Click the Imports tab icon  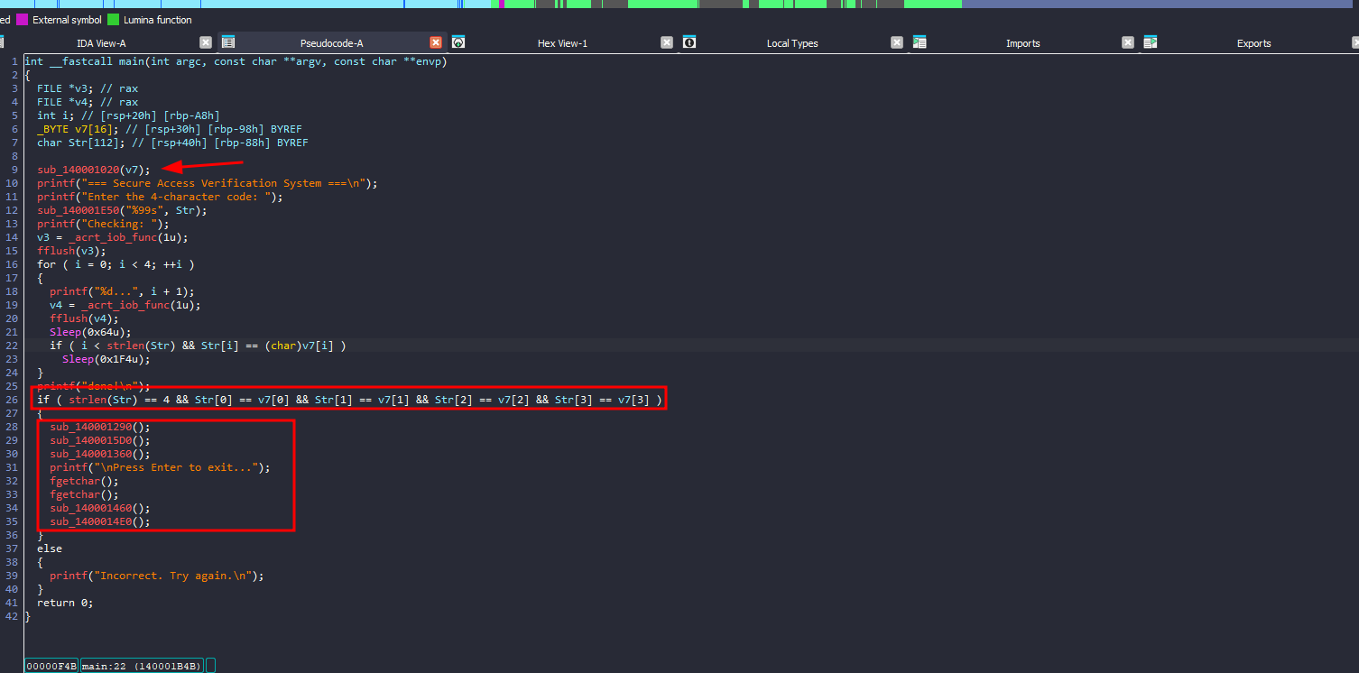click(920, 42)
